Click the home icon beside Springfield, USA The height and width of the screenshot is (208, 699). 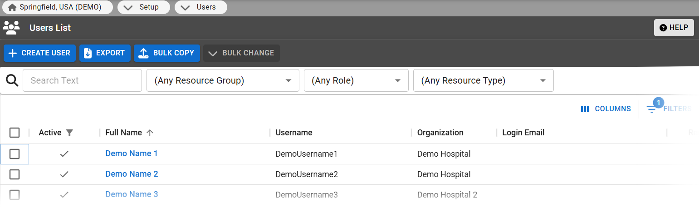click(12, 7)
